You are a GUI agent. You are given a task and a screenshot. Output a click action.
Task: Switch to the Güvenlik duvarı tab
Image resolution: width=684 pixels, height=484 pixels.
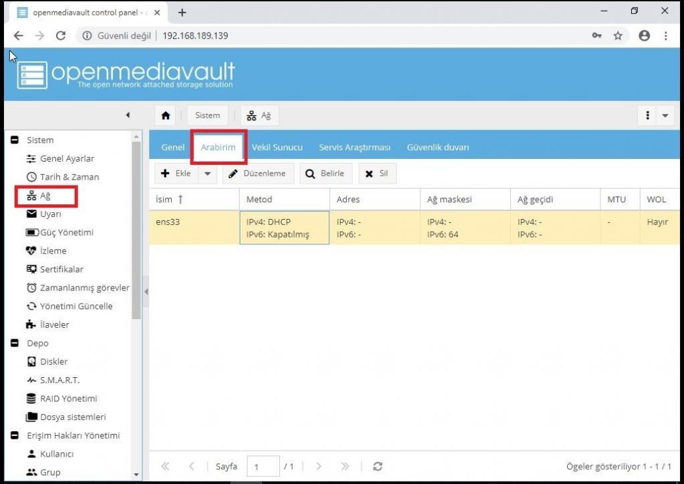pyautogui.click(x=438, y=148)
